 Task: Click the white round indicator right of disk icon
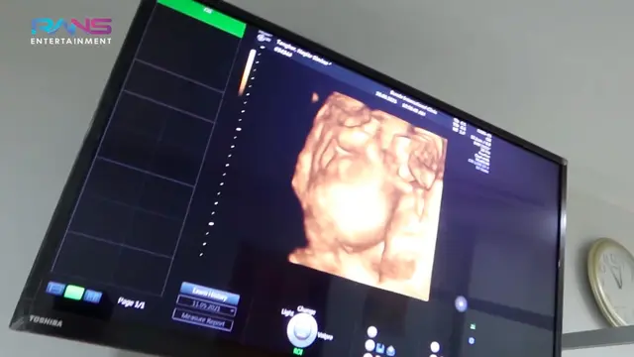(x=435, y=347)
